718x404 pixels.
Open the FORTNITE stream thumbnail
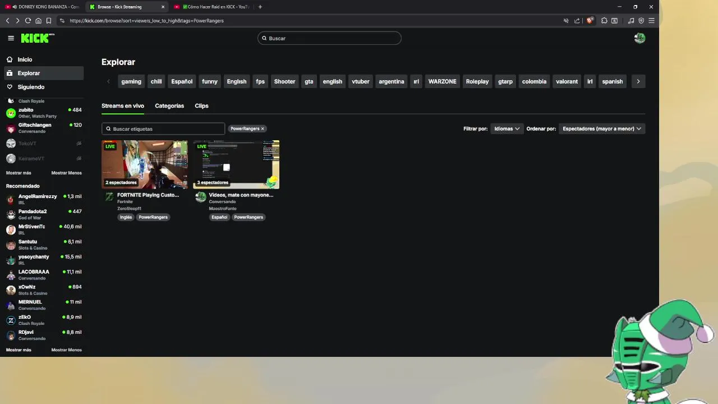tap(145, 164)
